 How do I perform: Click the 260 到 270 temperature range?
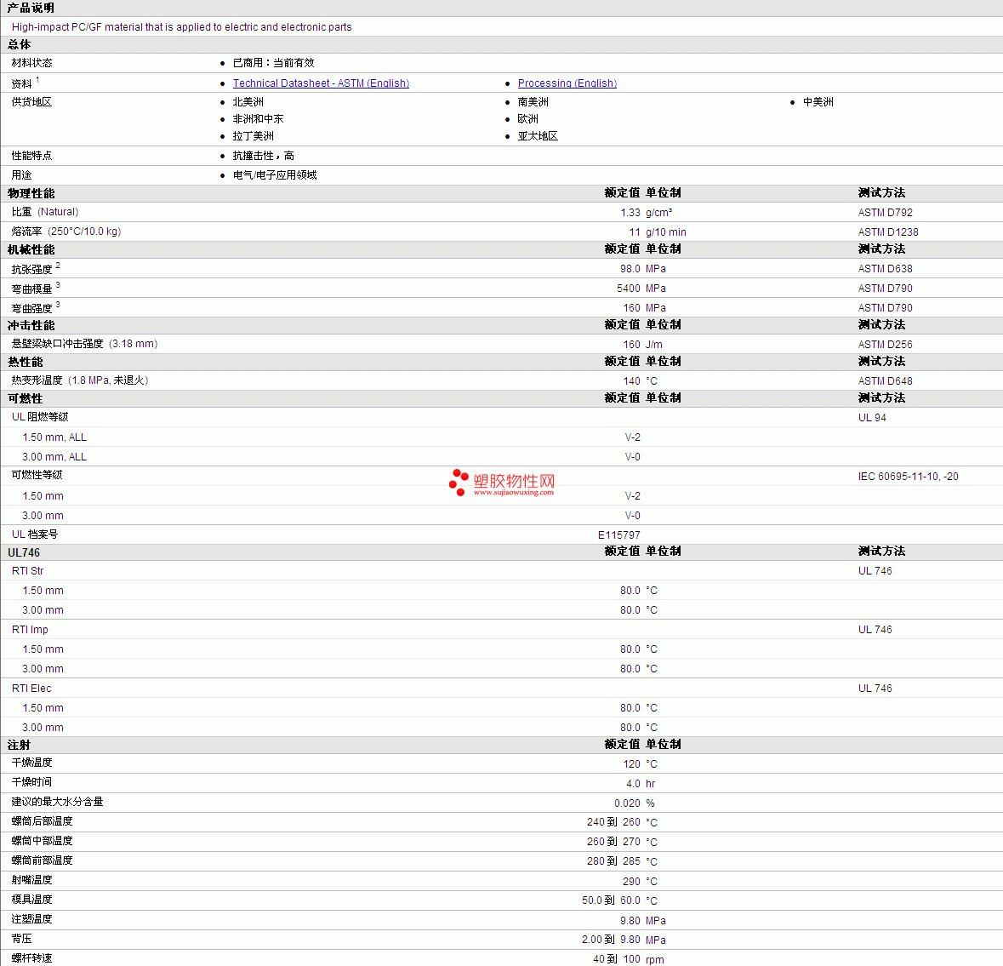click(x=613, y=842)
